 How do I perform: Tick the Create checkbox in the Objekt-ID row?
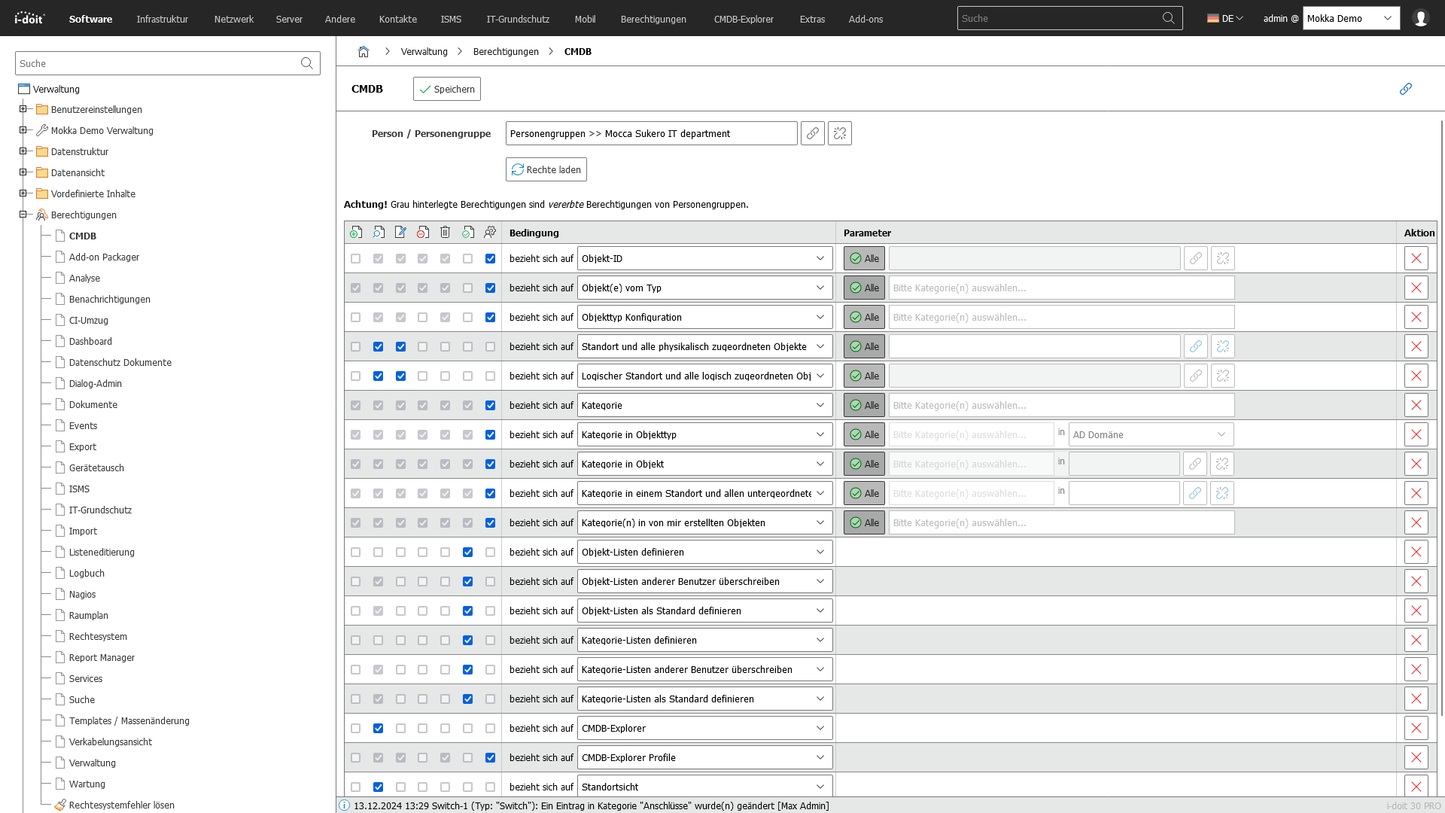pyautogui.click(x=356, y=258)
